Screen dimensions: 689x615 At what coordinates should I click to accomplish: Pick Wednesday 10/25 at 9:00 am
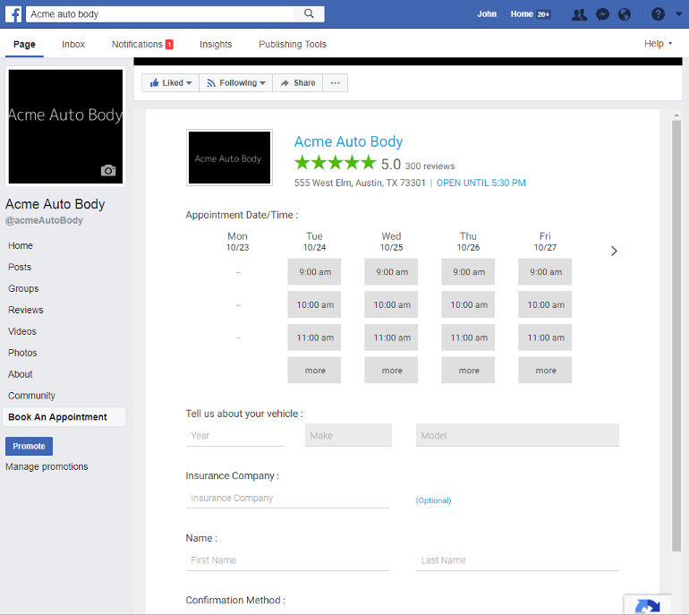[391, 271]
